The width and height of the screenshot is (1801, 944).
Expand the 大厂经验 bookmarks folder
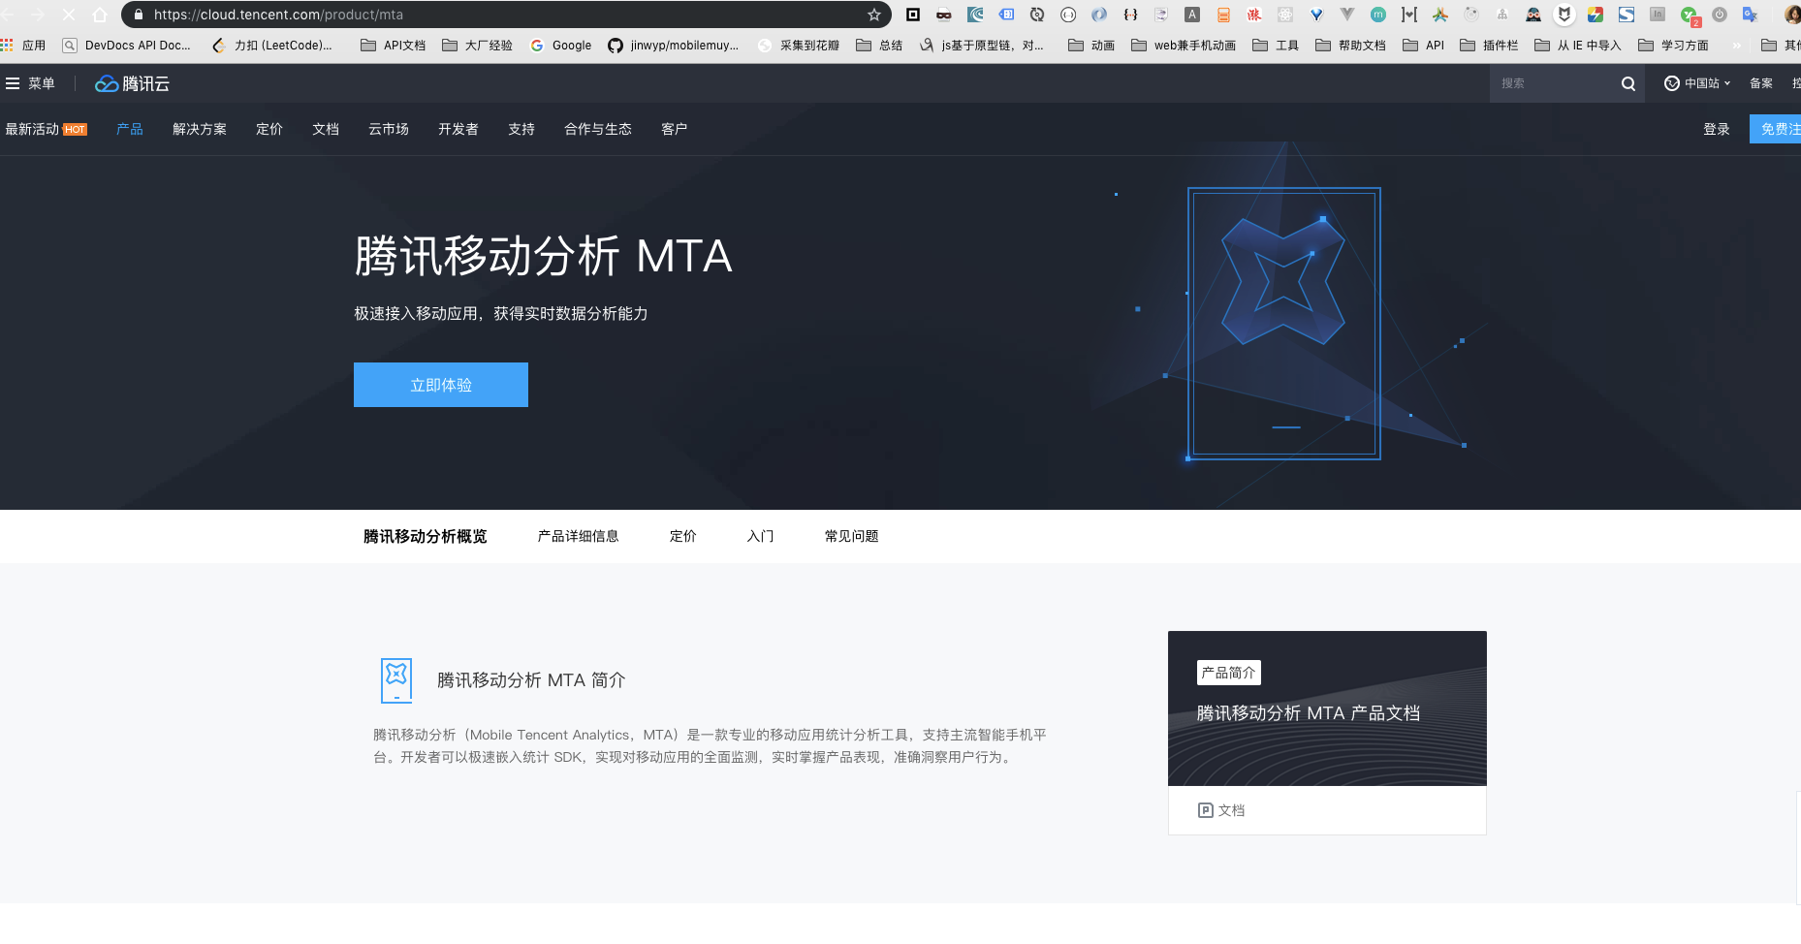tap(477, 46)
